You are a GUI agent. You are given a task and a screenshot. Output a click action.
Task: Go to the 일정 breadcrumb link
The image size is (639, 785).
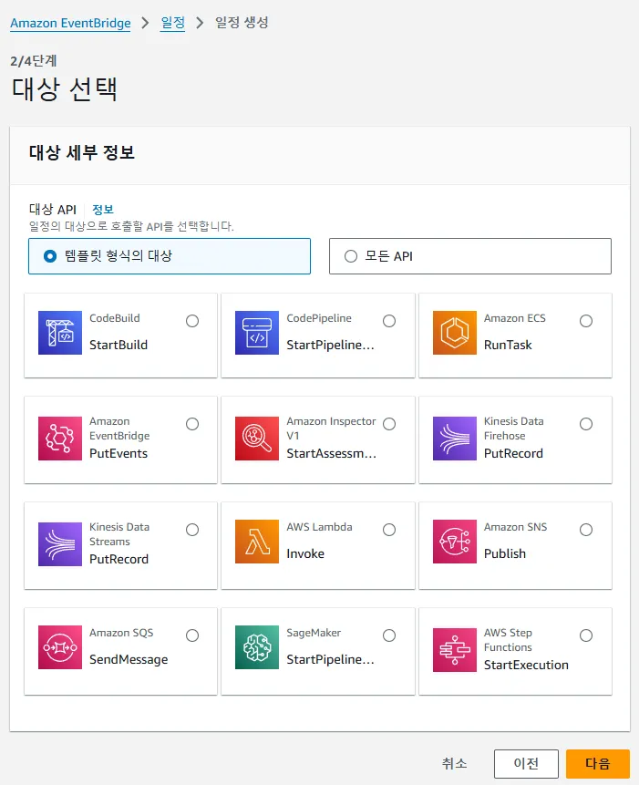[172, 23]
